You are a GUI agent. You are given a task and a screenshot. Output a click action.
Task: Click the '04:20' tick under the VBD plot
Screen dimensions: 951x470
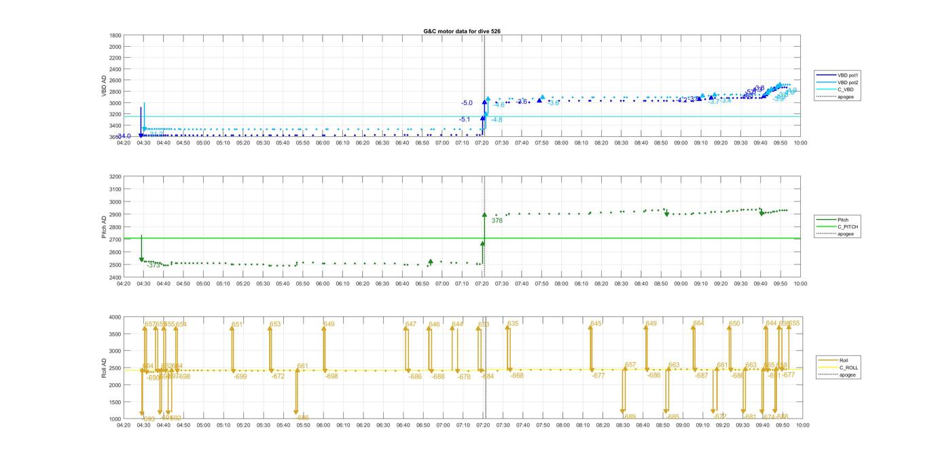coord(124,143)
